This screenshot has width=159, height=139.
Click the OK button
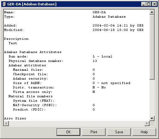tap(68, 132)
